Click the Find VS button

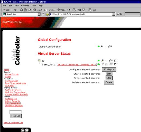16,116
